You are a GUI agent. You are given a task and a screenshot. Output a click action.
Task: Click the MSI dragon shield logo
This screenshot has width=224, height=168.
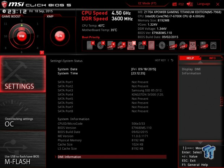click(x=4, y=4)
